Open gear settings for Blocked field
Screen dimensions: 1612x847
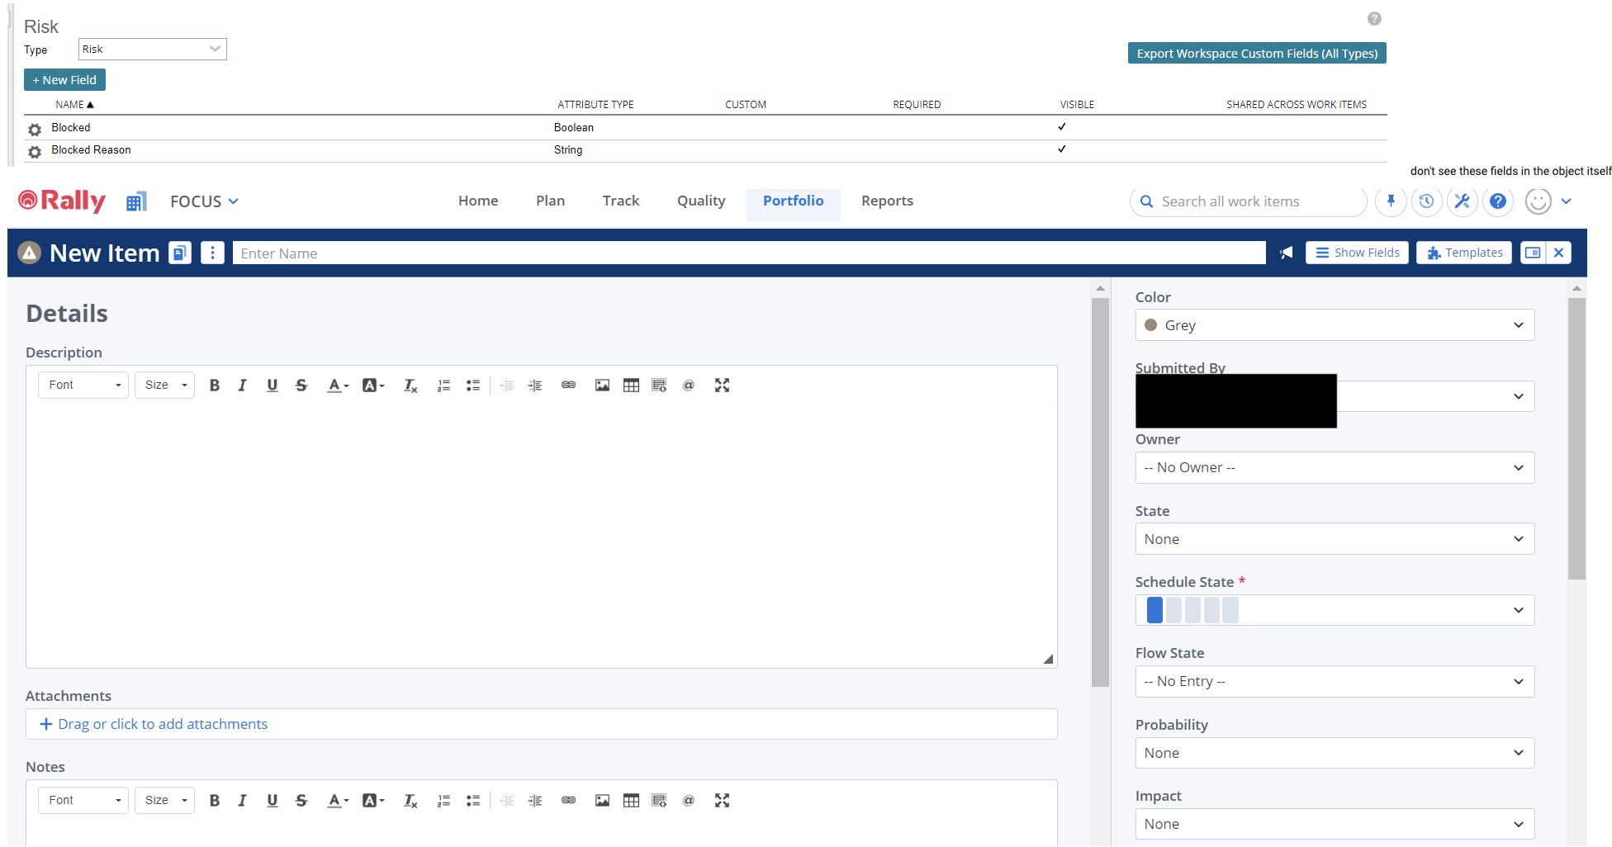(35, 130)
